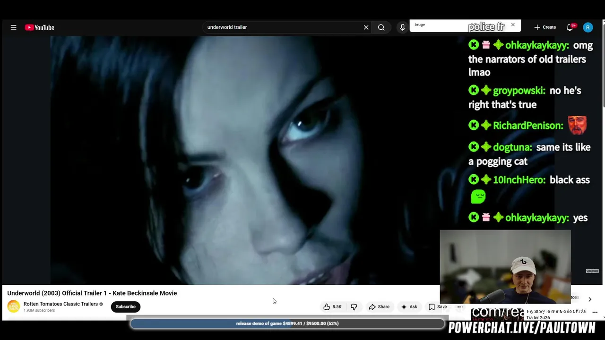Open the Create menu
The width and height of the screenshot is (605, 340).
(x=545, y=27)
